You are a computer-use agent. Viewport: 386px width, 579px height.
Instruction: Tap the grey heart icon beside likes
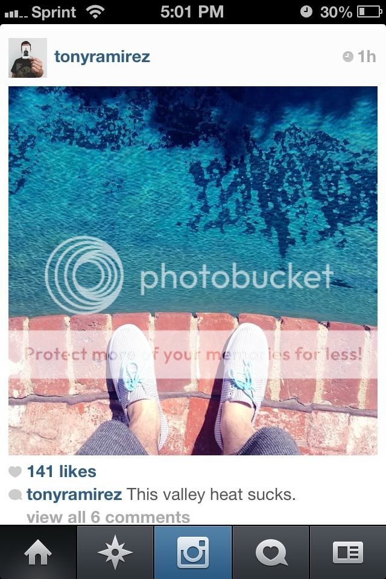(15, 472)
